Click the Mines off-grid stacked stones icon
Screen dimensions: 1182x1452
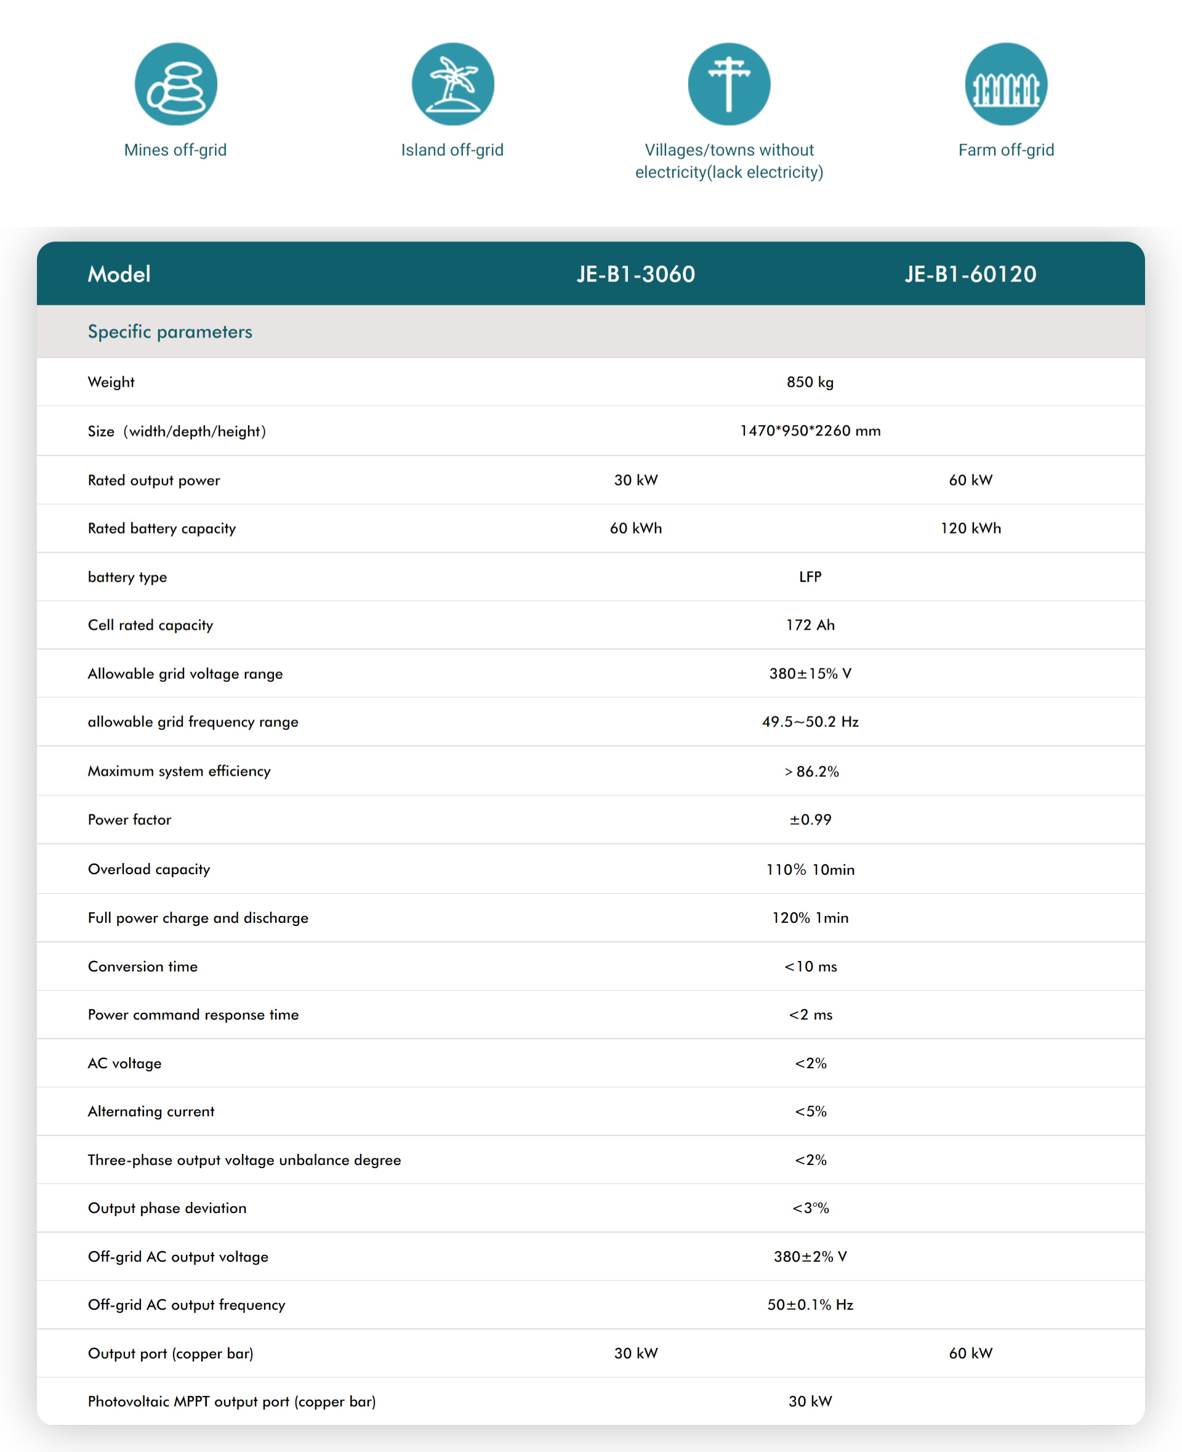(x=175, y=84)
